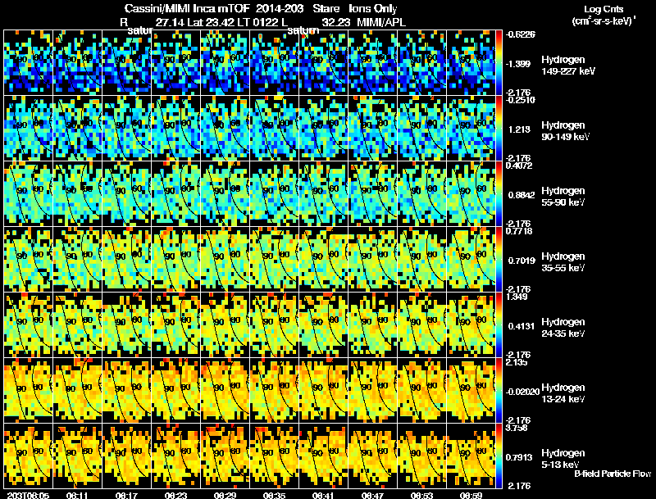
Task: Click the '06:17' time label
Action: (126, 495)
